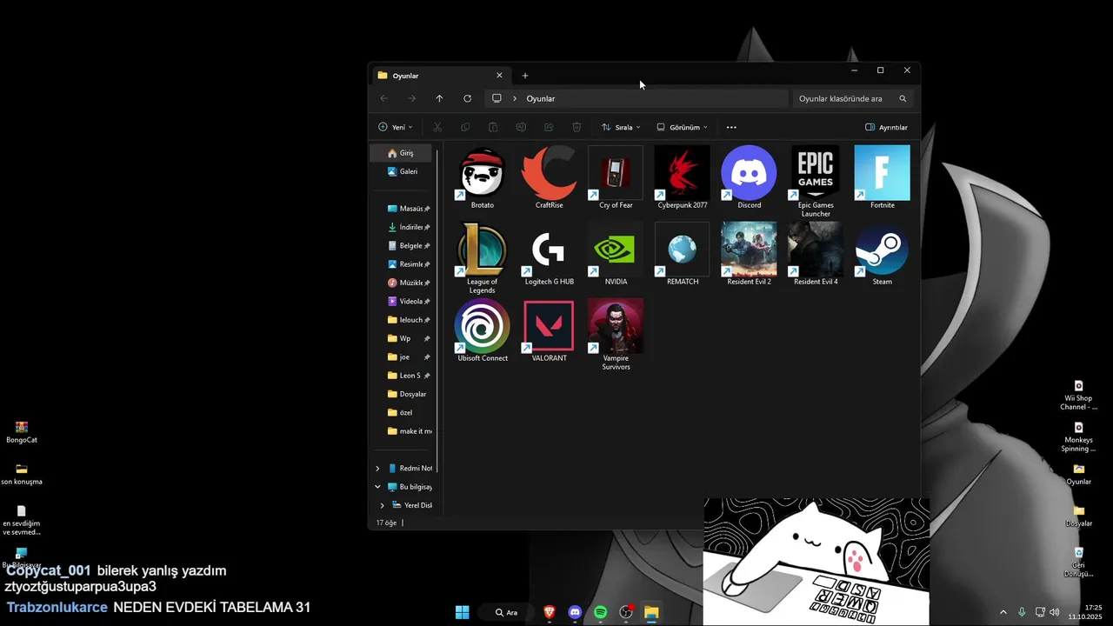Open Müzikler pinned folder in sidebar

point(409,283)
